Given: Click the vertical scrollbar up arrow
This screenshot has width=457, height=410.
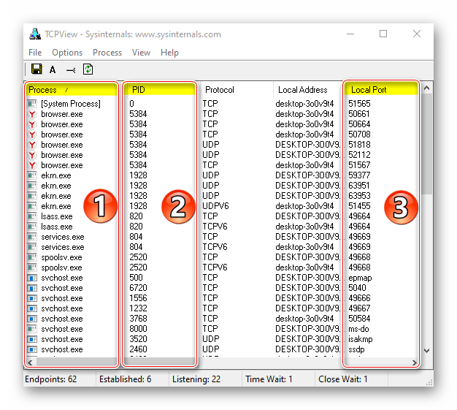Looking at the screenshot, I should coord(426,88).
